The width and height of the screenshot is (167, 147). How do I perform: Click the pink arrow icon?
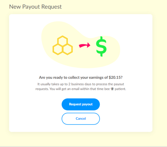coord(85,45)
